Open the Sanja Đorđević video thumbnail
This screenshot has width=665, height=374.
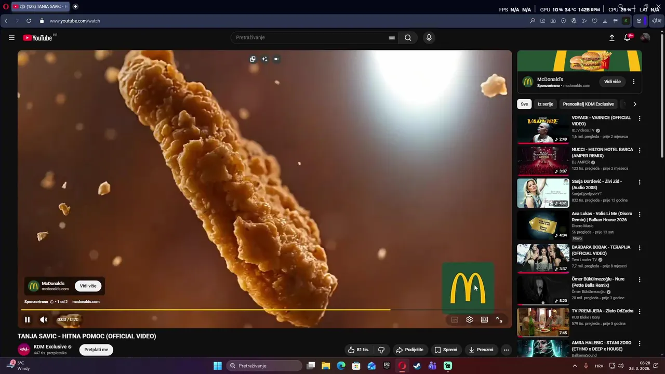click(543, 193)
